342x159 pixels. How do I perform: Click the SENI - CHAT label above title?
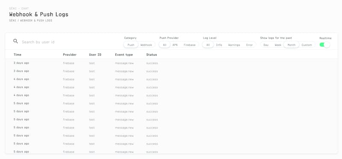click(19, 9)
